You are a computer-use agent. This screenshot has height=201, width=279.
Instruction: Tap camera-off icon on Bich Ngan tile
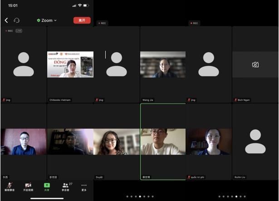[x=255, y=65]
